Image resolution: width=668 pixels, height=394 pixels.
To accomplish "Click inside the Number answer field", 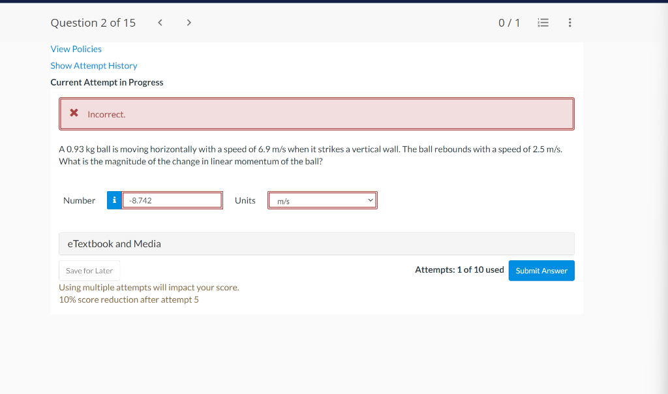I will [172, 200].
